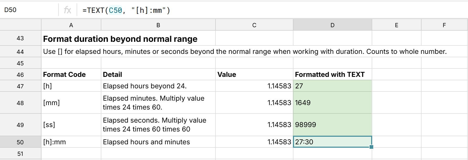Select row 50 header
468x160 pixels.
tap(20, 142)
